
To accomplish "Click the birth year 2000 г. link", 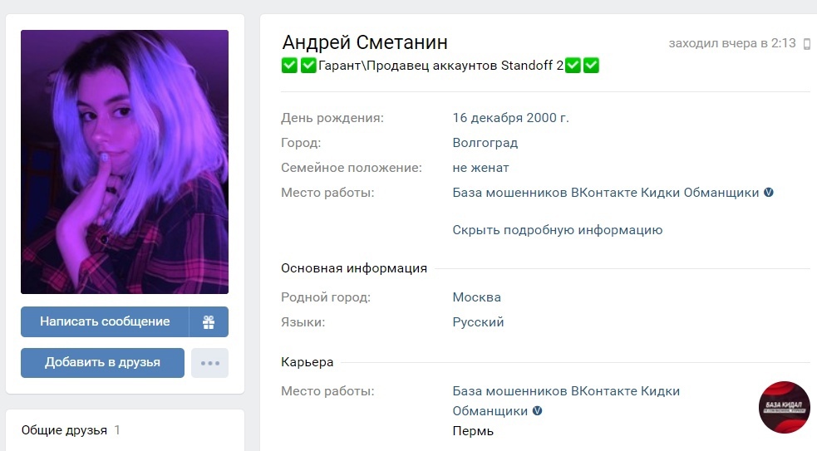I will [548, 118].
